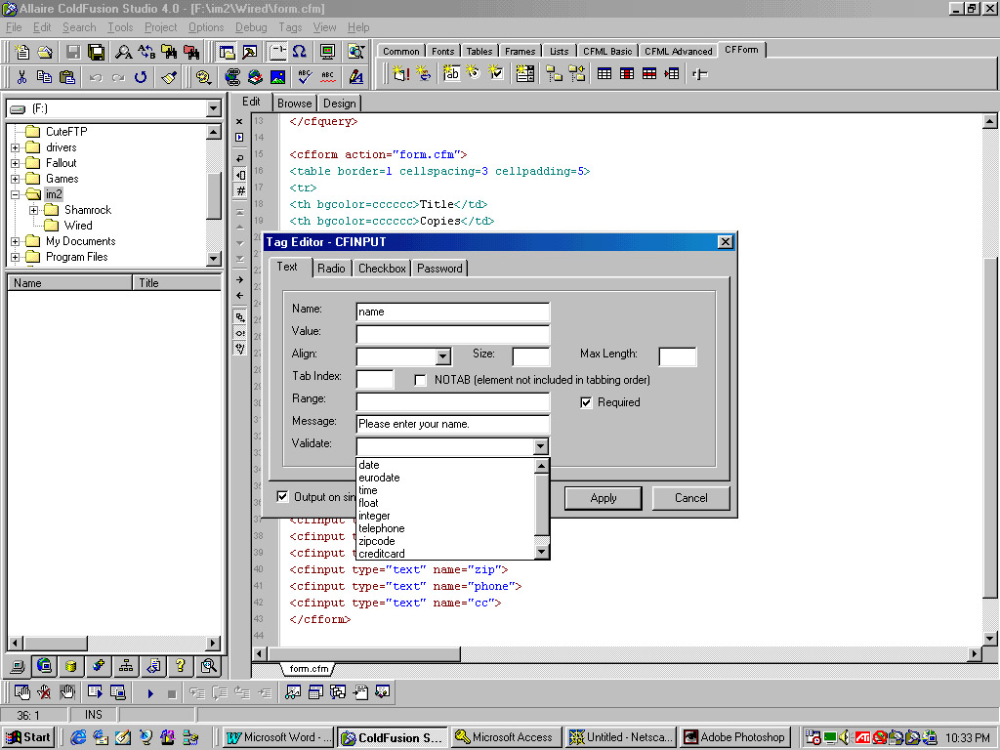Viewport: 1000px width, 750px height.
Task: Switch to the Checkbox tab
Action: [x=382, y=269]
